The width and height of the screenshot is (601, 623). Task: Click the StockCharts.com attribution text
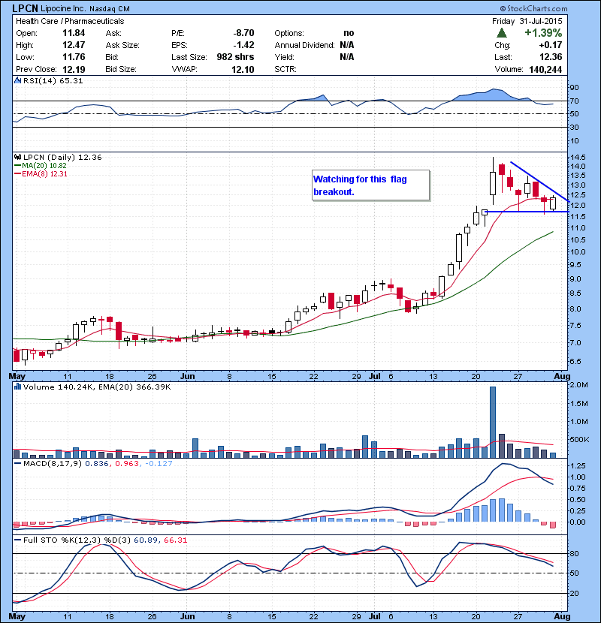tap(533, 8)
